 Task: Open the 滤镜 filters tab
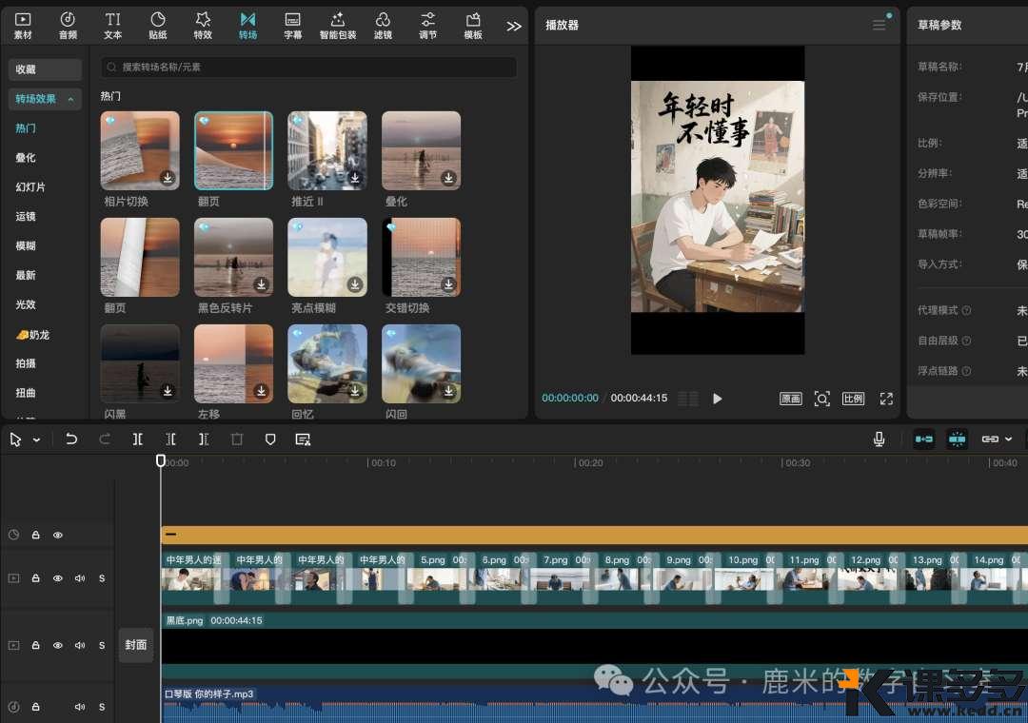(383, 26)
